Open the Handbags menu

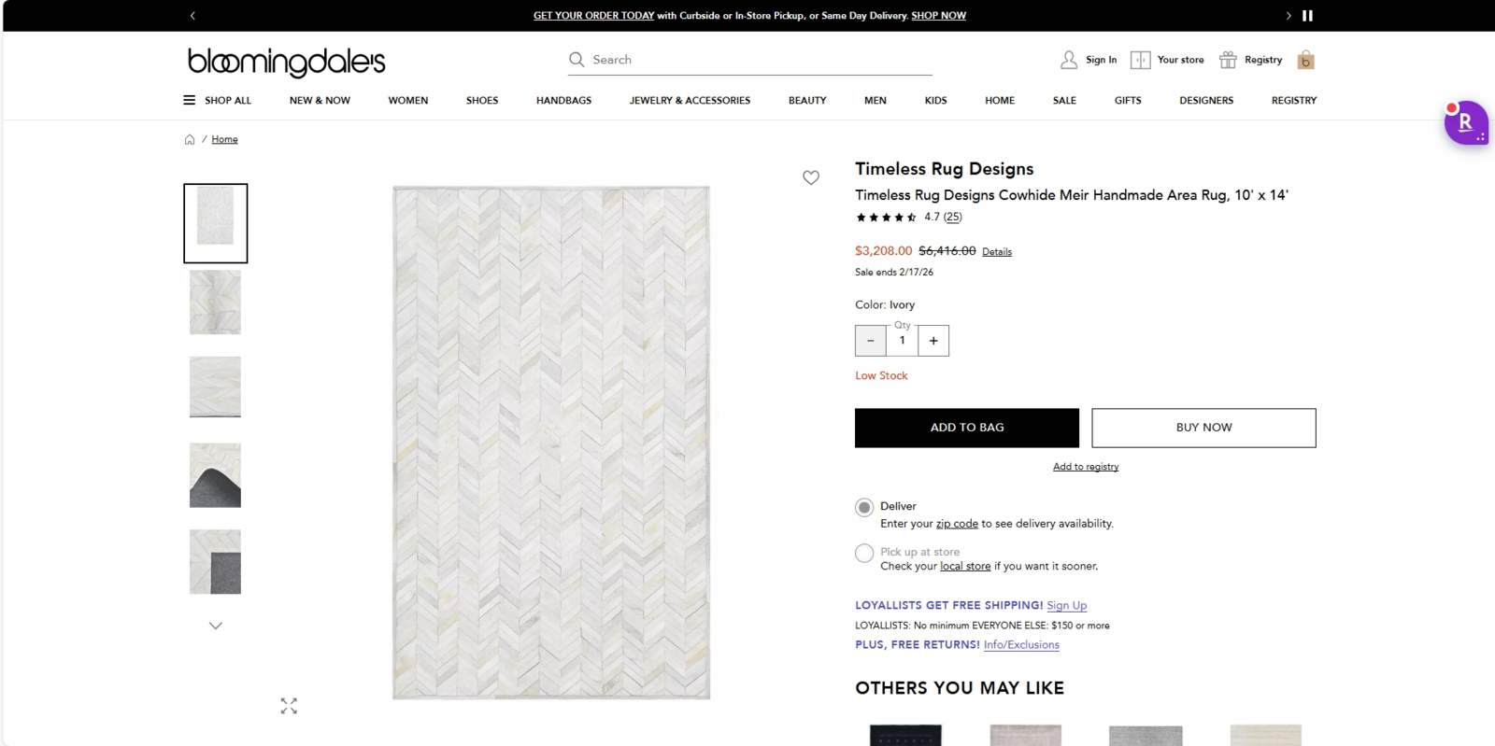563,100
